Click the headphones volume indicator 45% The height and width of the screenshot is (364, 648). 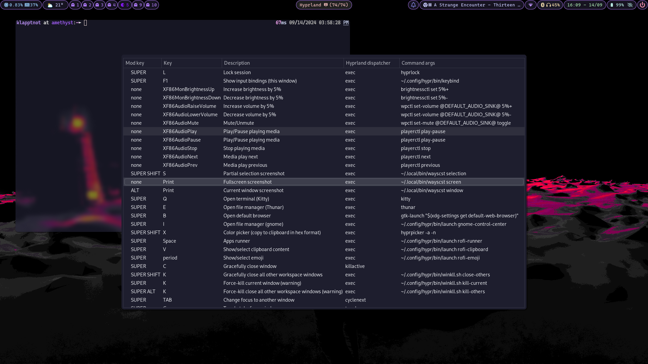point(553,5)
